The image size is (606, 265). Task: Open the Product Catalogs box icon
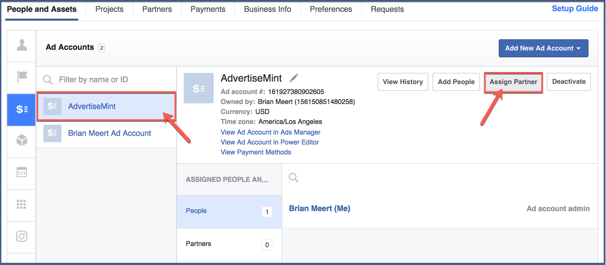(x=22, y=140)
